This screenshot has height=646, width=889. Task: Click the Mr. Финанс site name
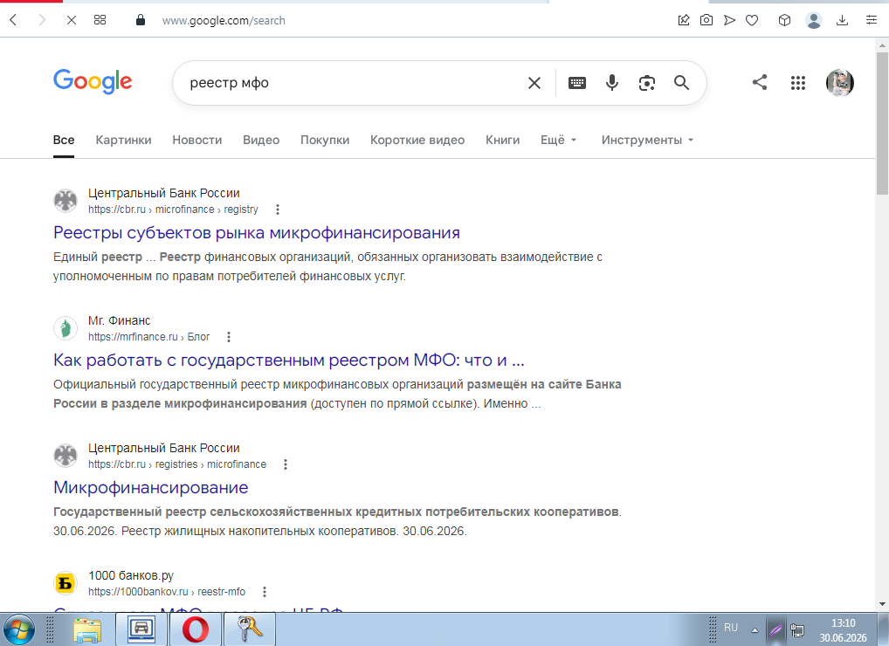119,320
